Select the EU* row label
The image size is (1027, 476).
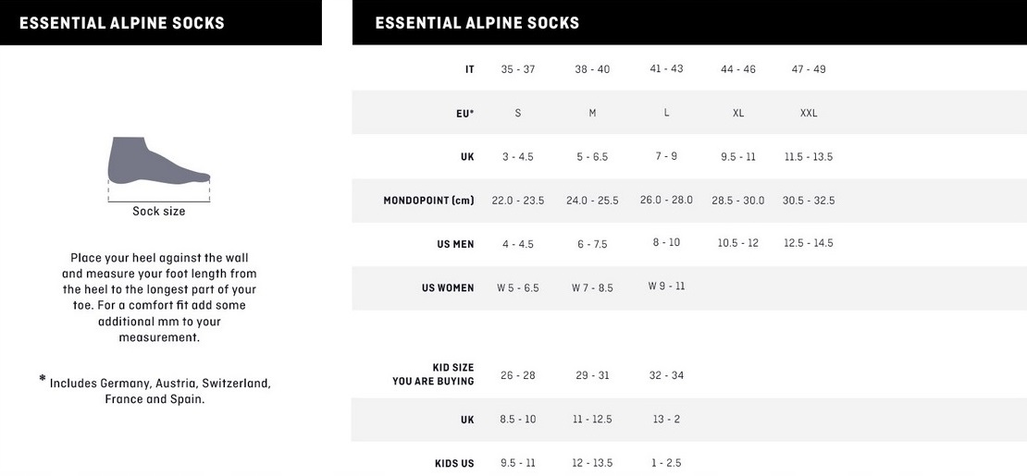(464, 113)
